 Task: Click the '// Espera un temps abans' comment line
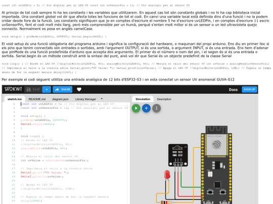coord(64,197)
